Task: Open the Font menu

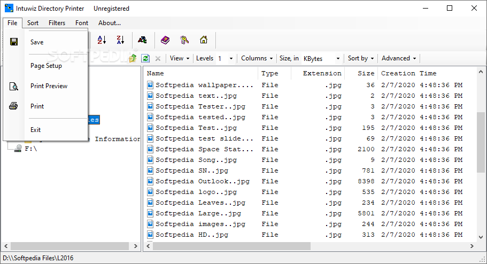Action: pyautogui.click(x=82, y=23)
